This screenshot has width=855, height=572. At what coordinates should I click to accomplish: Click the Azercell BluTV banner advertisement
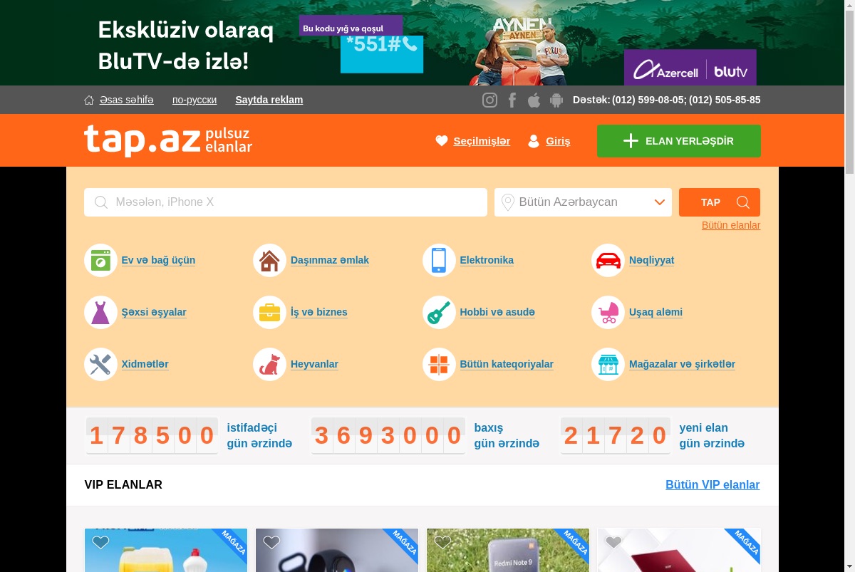pyautogui.click(x=423, y=43)
